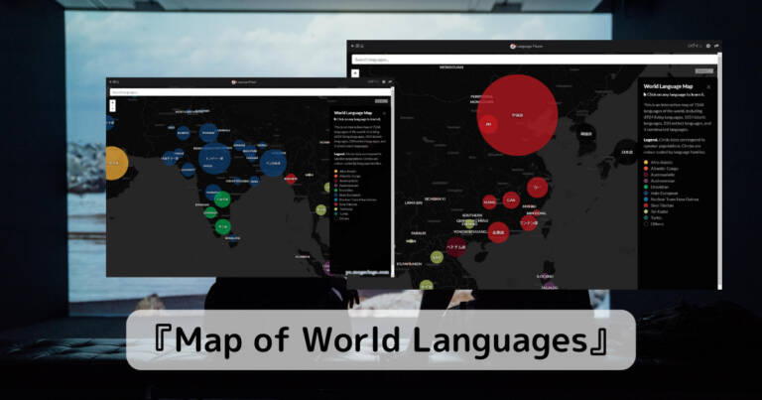Open settings gear in India map window

tap(384, 82)
